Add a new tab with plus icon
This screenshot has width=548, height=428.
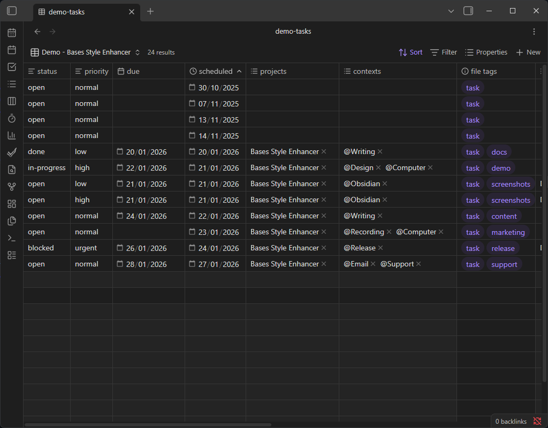[x=150, y=12]
